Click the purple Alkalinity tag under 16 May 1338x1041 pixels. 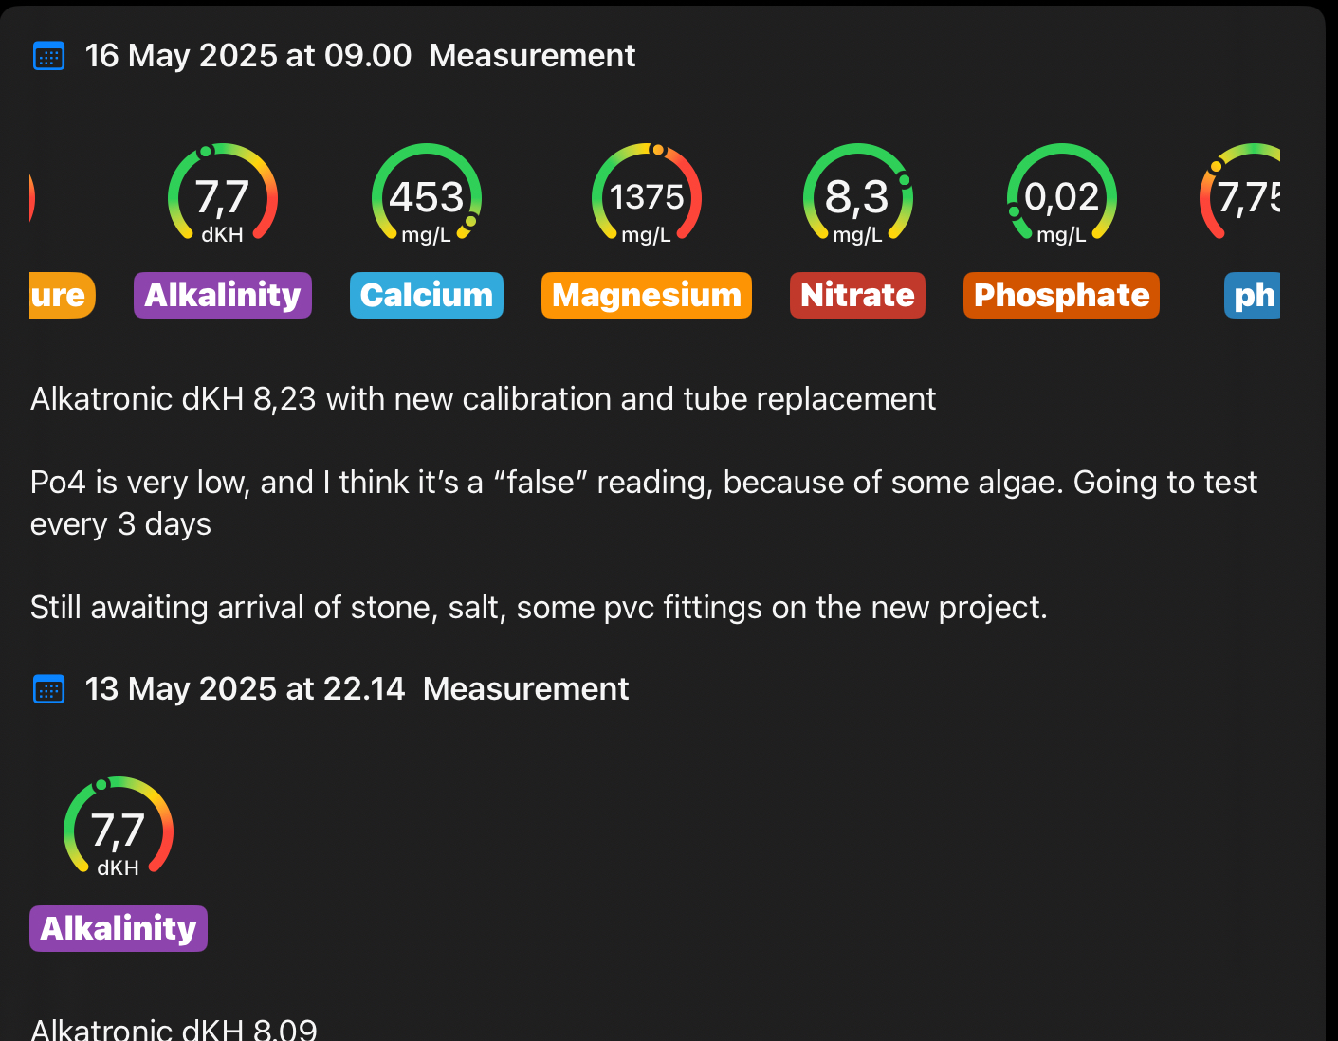(223, 295)
